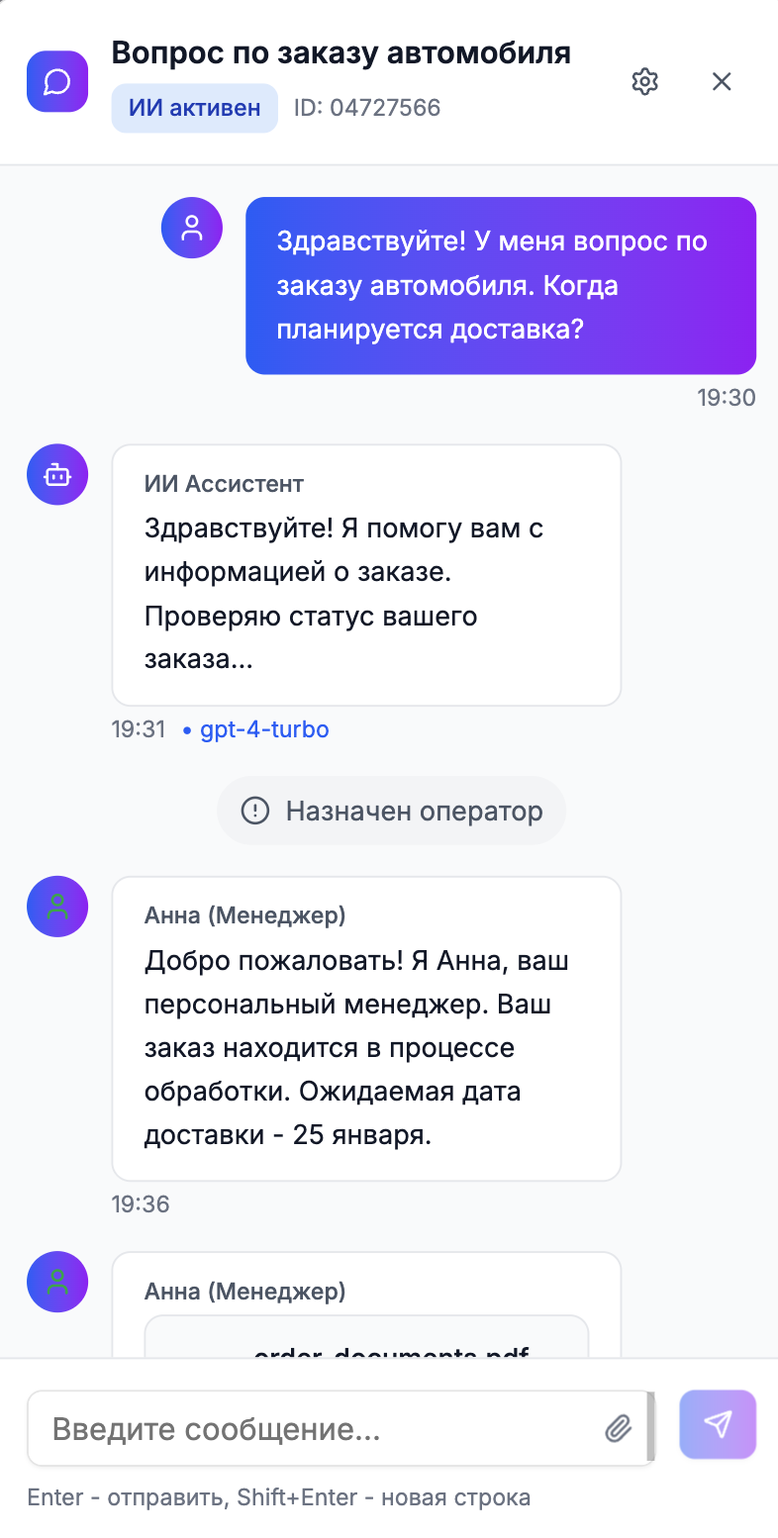Click the "ИИ Ассистент" reply message
778x1538 pixels.
(x=366, y=574)
